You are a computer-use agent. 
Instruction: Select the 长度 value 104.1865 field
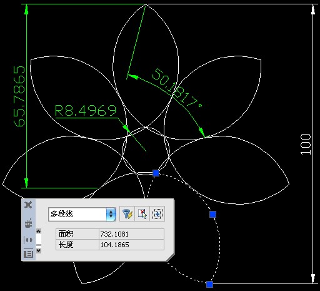131,245
